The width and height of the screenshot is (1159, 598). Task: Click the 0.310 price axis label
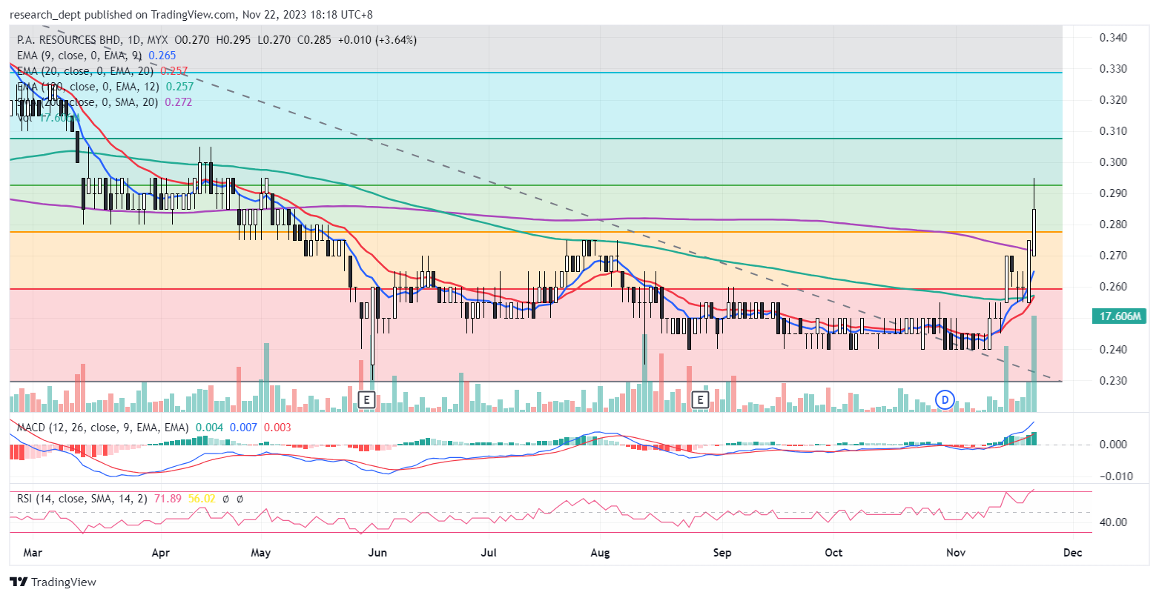(1113, 131)
